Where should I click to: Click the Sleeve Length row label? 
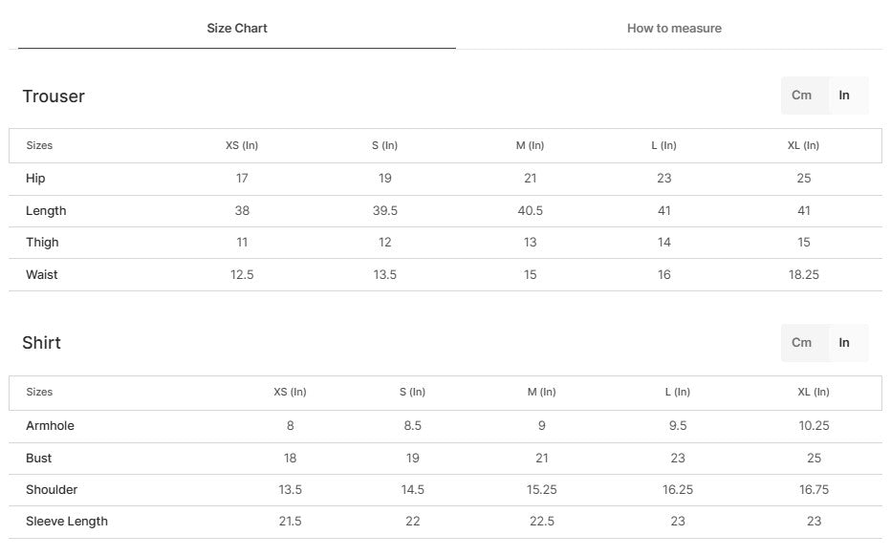67,522
